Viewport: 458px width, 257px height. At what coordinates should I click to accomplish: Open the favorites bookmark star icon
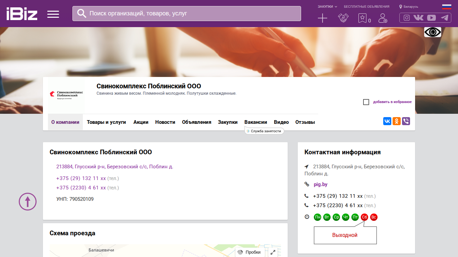click(x=362, y=18)
